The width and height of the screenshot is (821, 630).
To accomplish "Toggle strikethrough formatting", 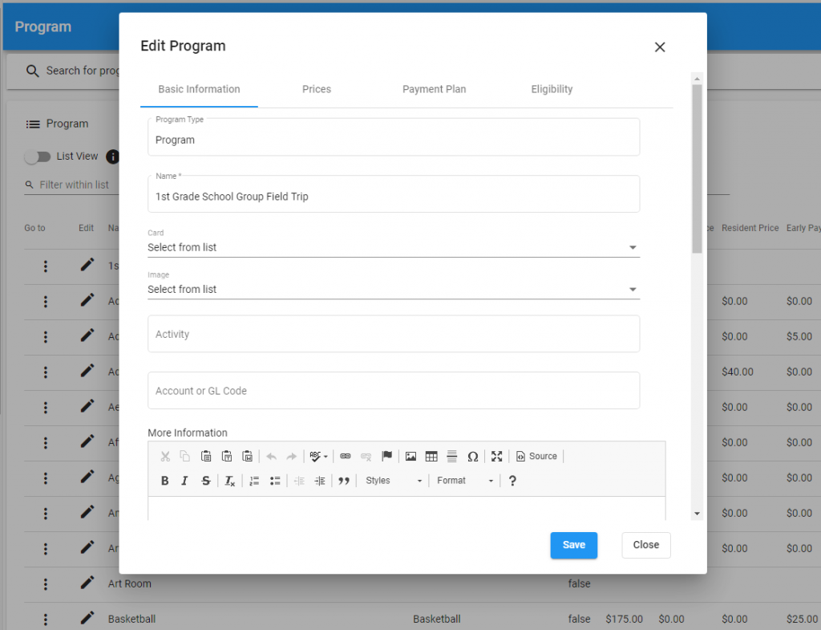I will 206,481.
